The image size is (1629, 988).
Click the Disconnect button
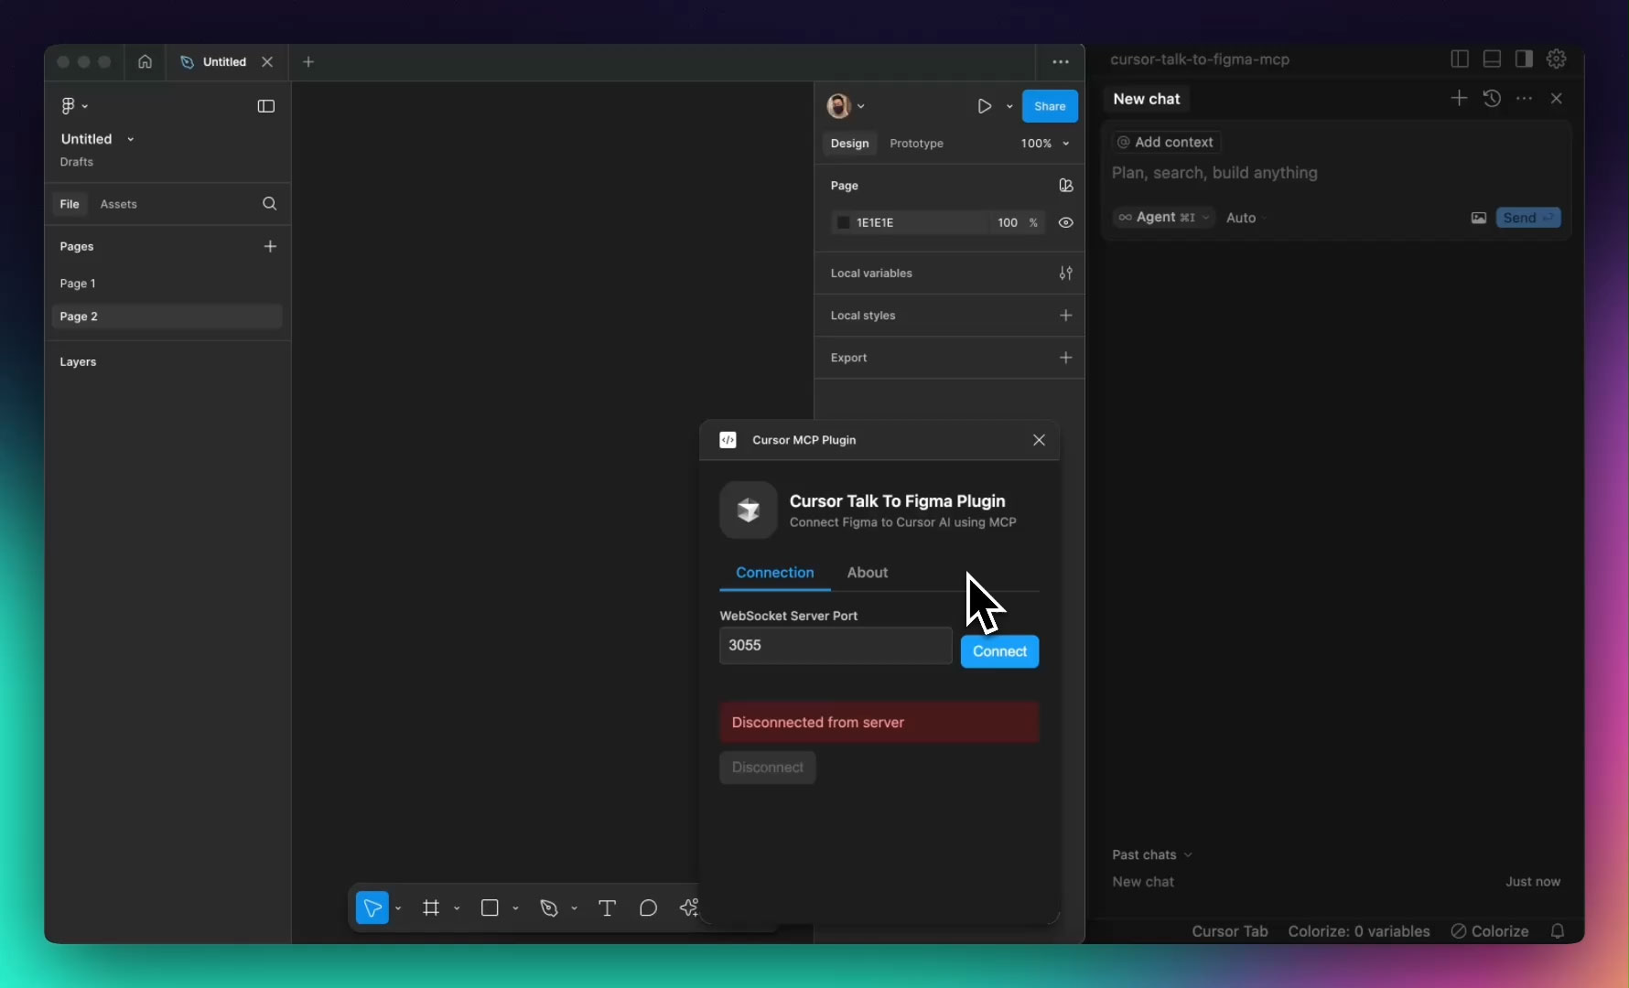tap(767, 768)
